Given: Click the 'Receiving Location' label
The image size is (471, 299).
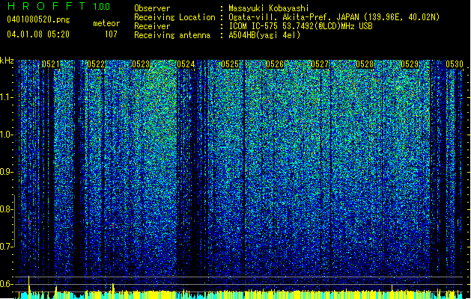Looking at the screenshot, I should [174, 17].
